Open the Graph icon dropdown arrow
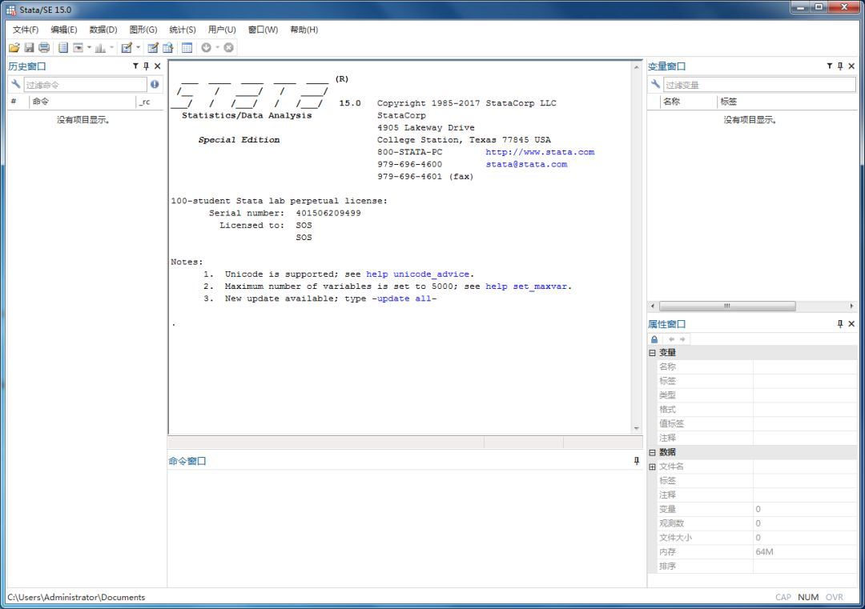Screen dimensions: 865x609 tap(111, 48)
